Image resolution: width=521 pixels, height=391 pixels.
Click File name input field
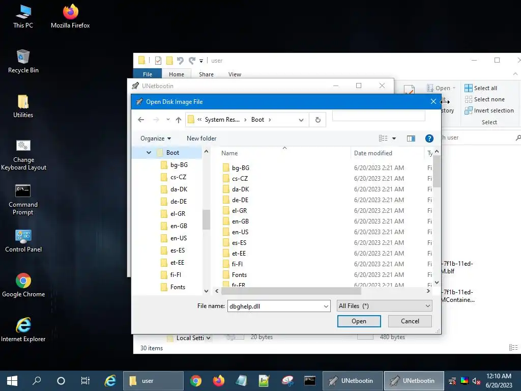point(275,306)
